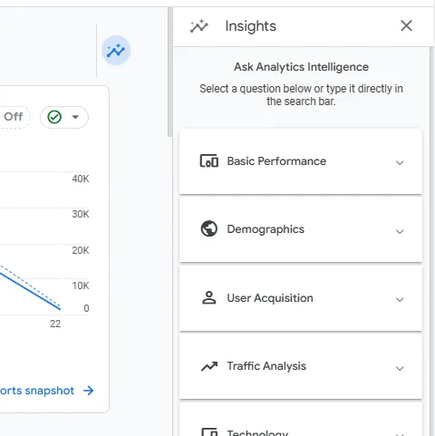The height and width of the screenshot is (436, 435).
Task: Click the Traffic Analysis label
Action: (266, 366)
